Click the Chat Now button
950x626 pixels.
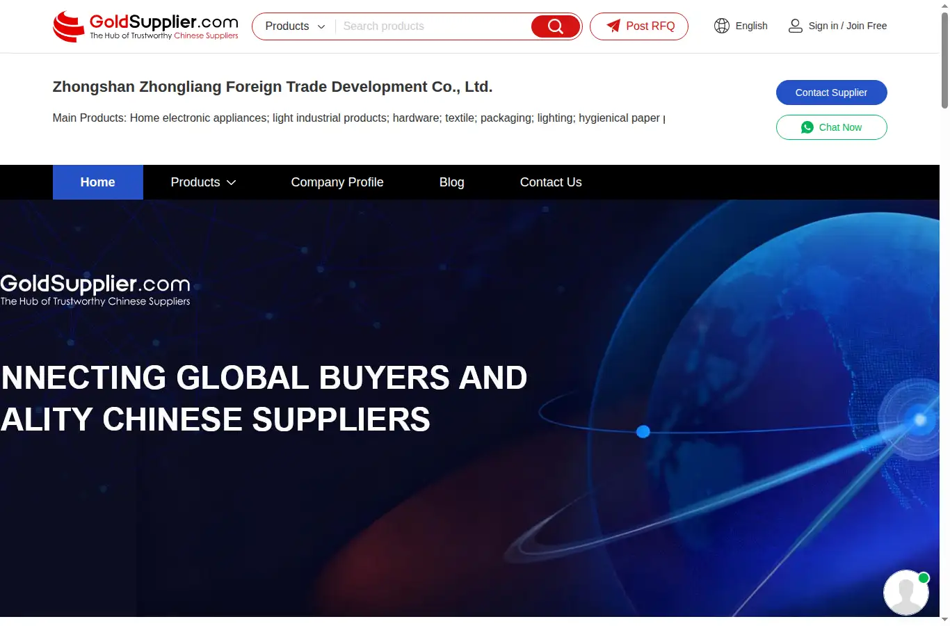point(832,127)
